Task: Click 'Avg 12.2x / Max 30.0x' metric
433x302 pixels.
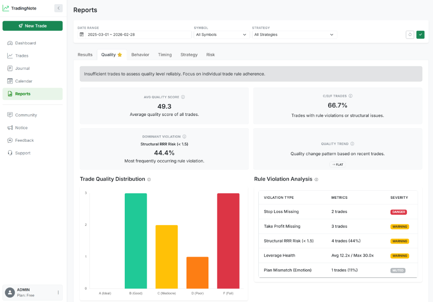Action: [x=352, y=255]
